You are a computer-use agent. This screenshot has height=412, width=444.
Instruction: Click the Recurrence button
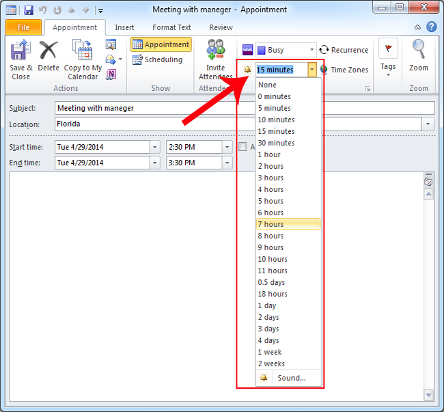coord(344,50)
